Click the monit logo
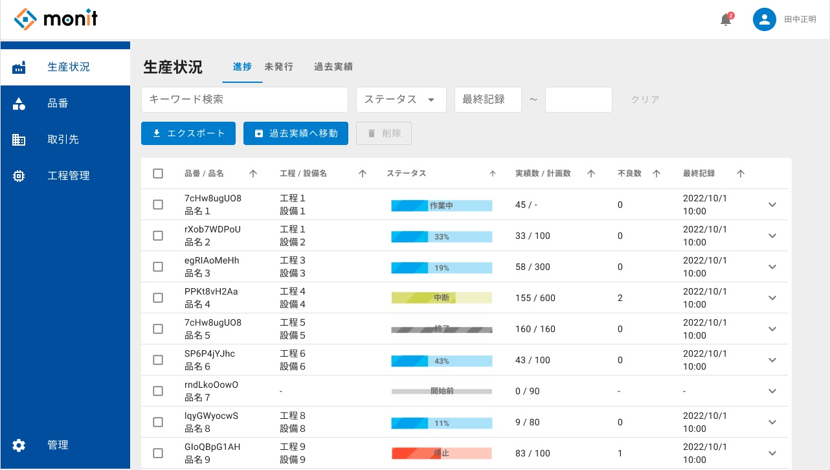Screen dimensions: 830x470 (x=56, y=19)
